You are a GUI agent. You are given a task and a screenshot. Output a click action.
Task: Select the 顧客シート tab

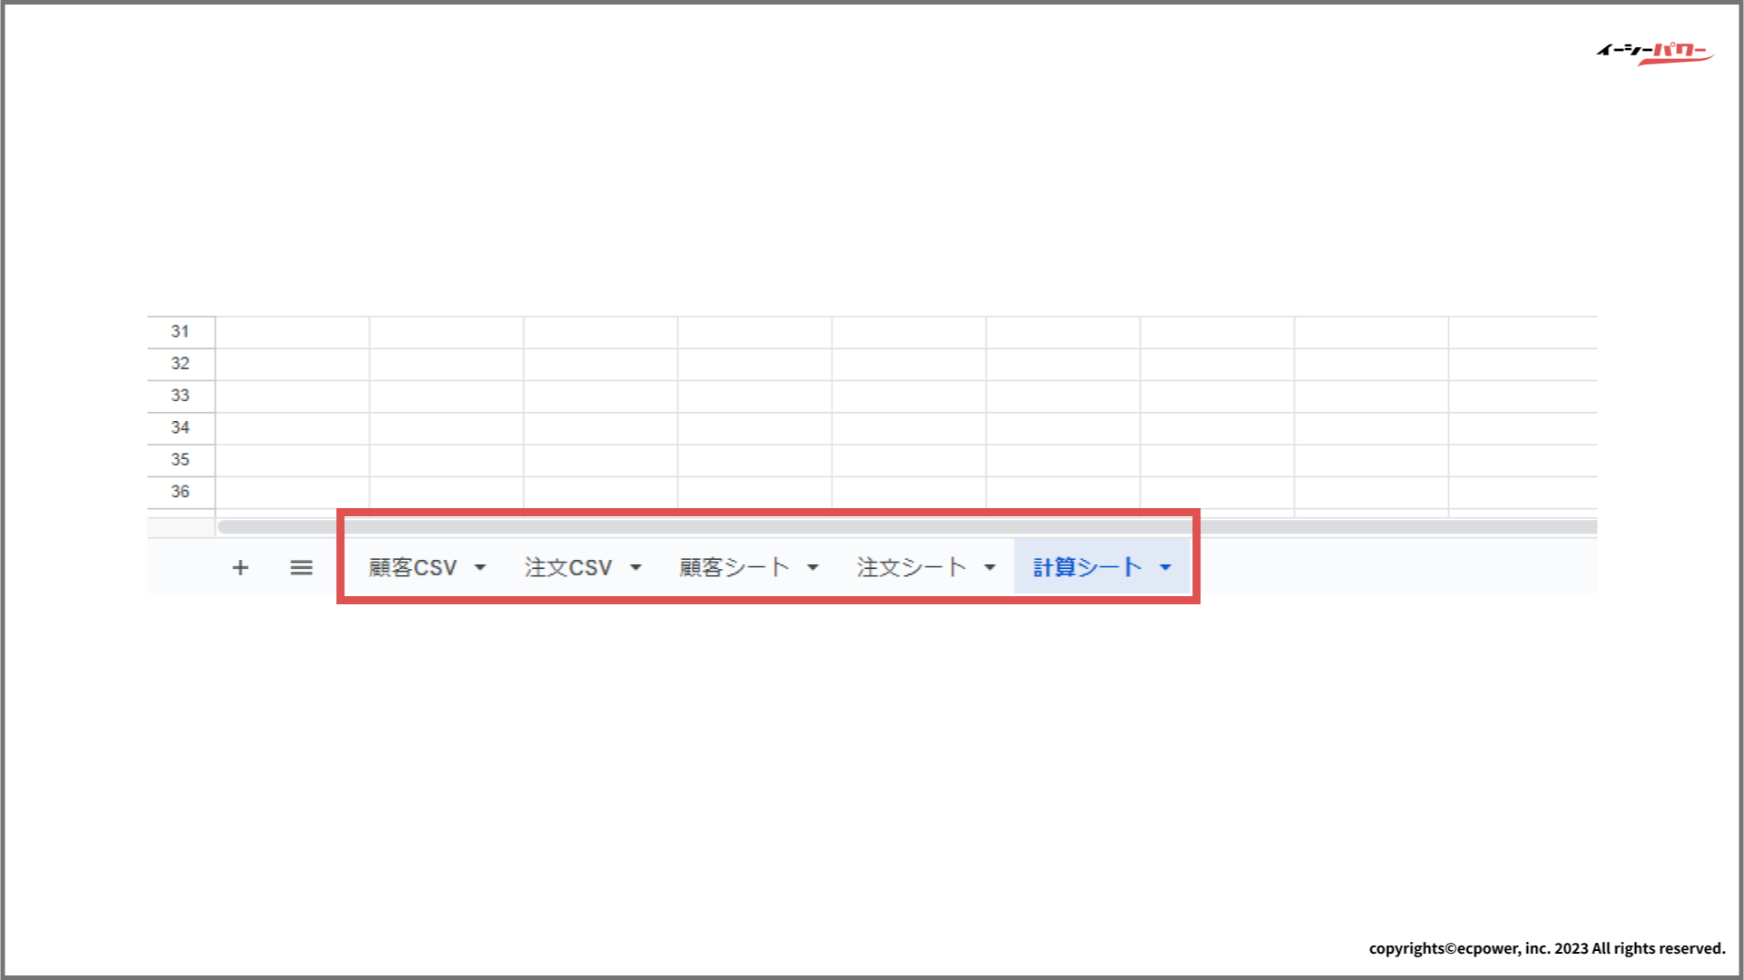tap(734, 568)
